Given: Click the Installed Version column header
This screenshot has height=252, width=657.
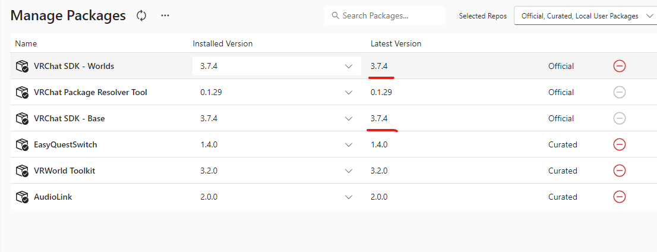Looking at the screenshot, I should pos(222,43).
